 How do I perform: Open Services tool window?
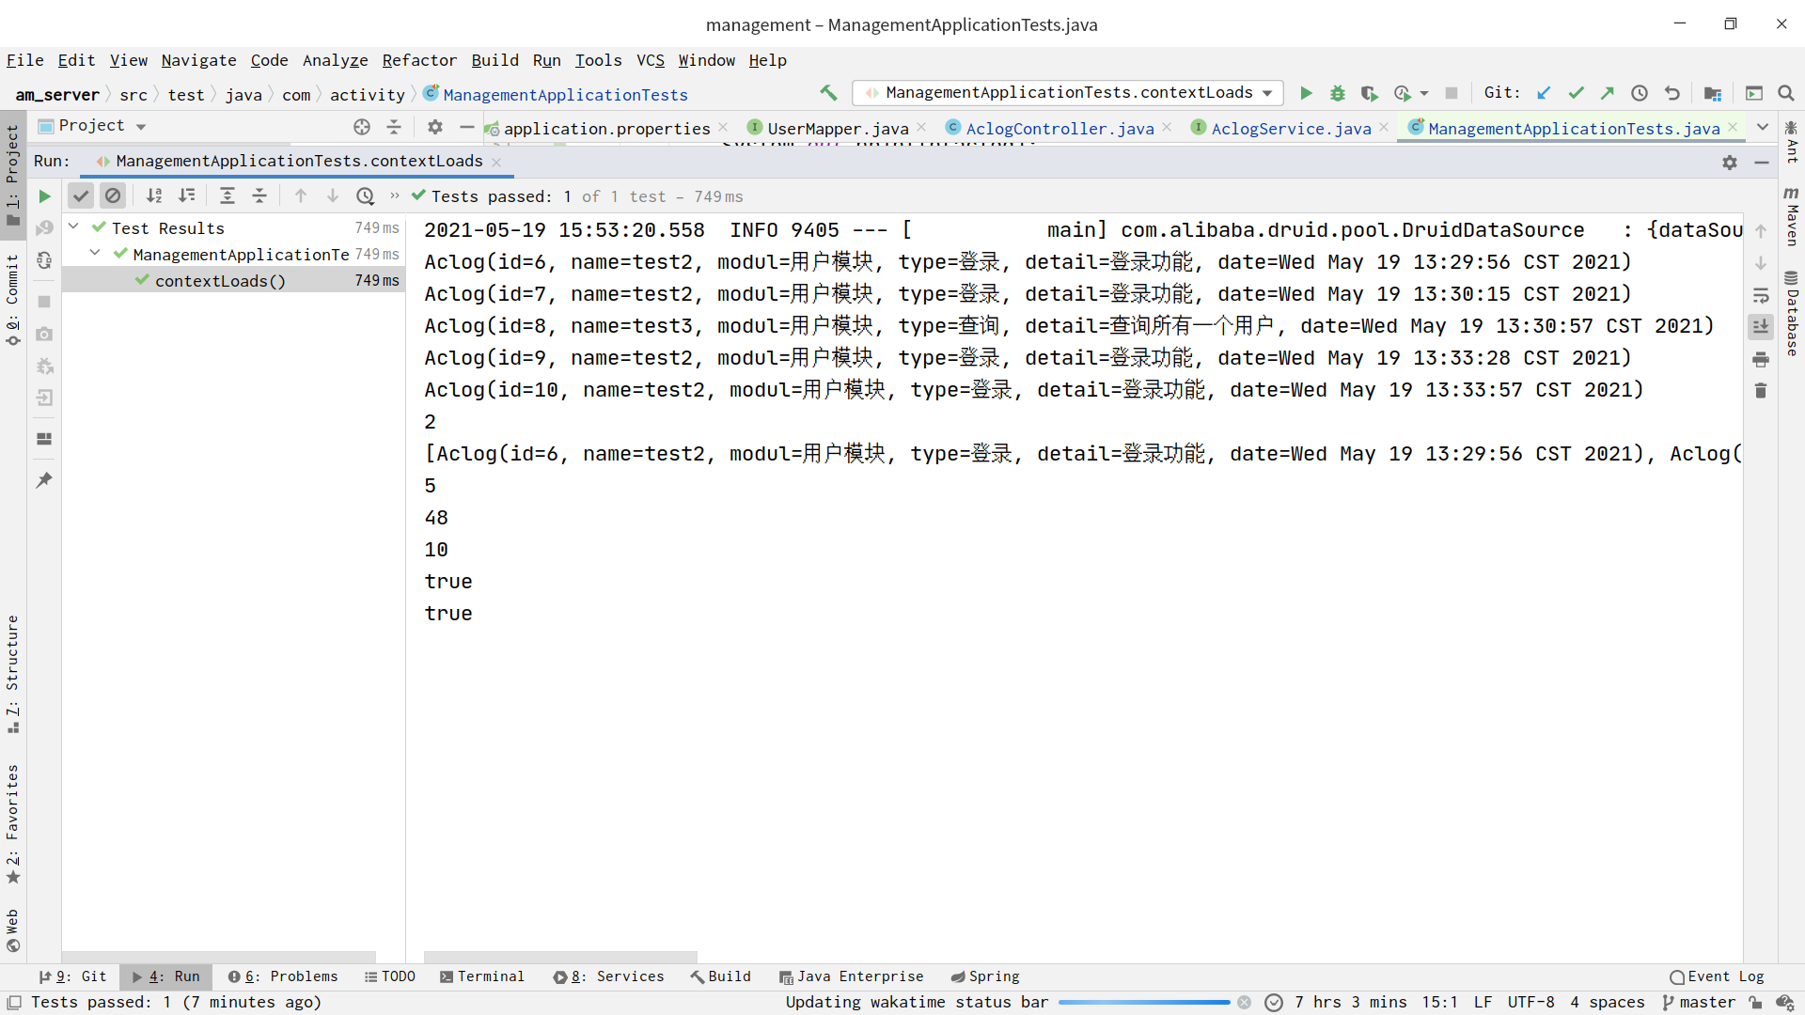(608, 976)
